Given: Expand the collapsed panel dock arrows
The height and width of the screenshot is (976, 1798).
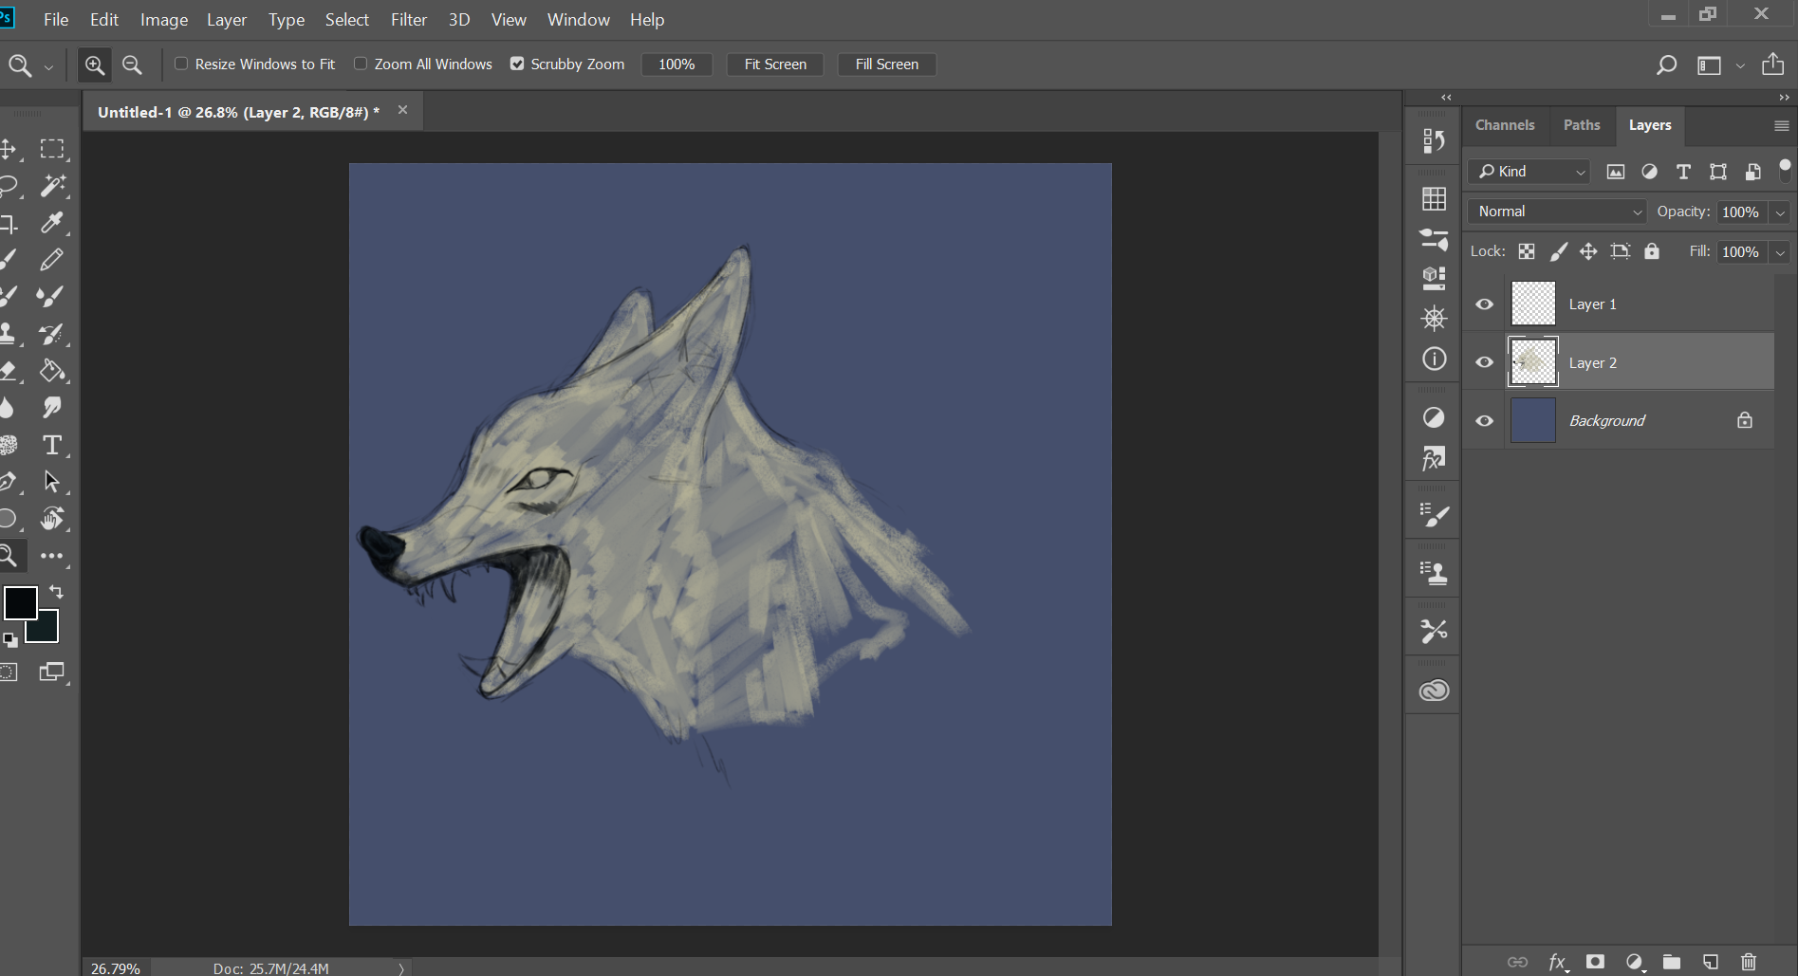Looking at the screenshot, I should point(1446,97).
